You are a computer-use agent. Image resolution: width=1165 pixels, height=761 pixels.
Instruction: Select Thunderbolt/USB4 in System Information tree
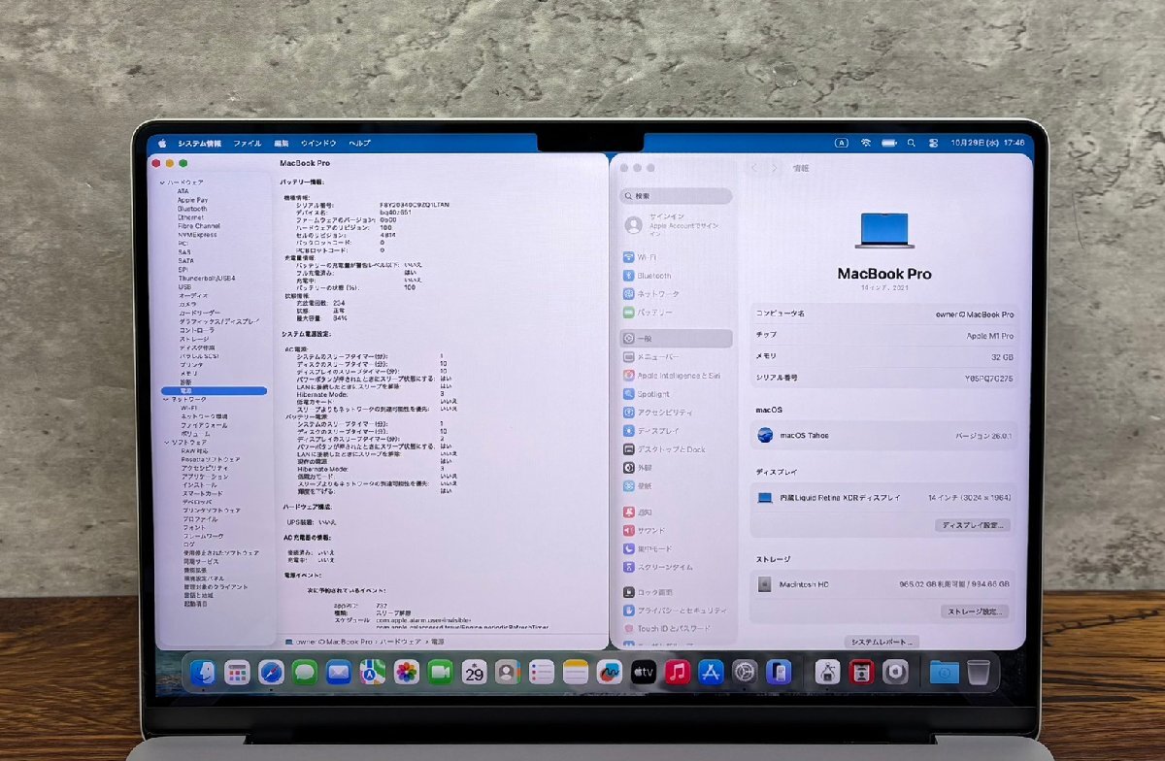[x=206, y=279]
